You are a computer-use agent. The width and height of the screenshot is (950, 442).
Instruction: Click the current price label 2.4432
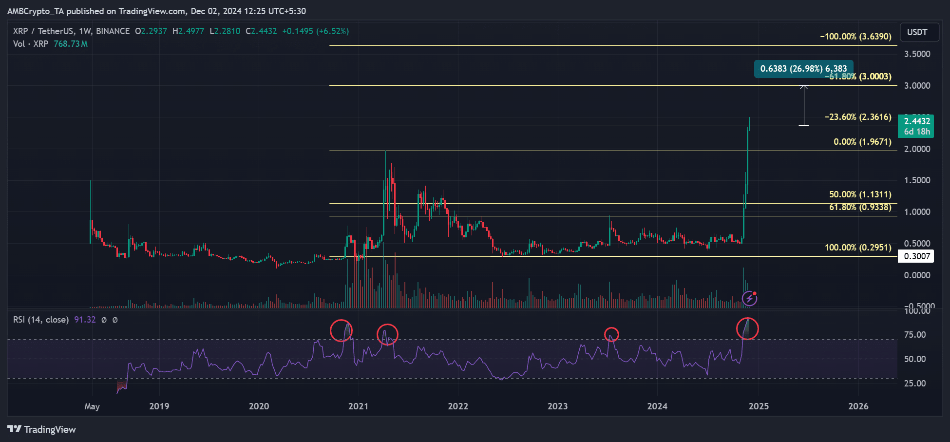[917, 121]
